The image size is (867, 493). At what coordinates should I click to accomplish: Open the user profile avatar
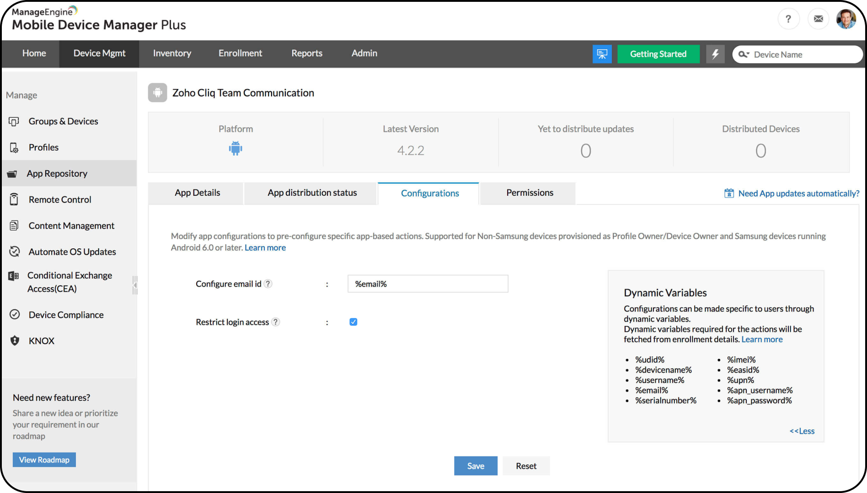coord(846,19)
